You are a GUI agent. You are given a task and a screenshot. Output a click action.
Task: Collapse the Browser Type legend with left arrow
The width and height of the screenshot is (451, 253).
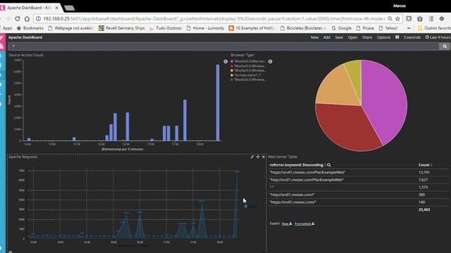coord(225,61)
